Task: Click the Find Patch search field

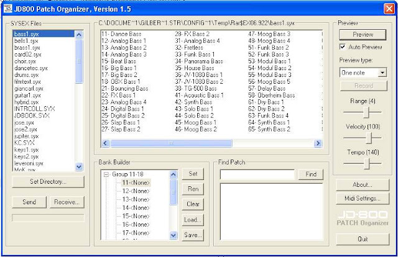Action: coord(257,174)
